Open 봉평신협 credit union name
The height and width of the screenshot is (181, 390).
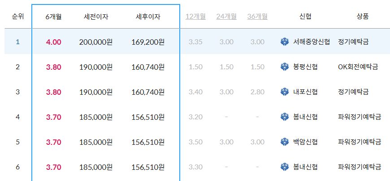pyautogui.click(x=305, y=67)
